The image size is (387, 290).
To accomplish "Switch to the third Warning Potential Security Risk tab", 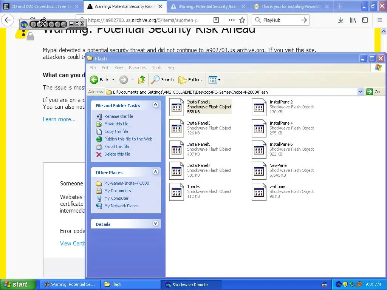I will click(208, 6).
